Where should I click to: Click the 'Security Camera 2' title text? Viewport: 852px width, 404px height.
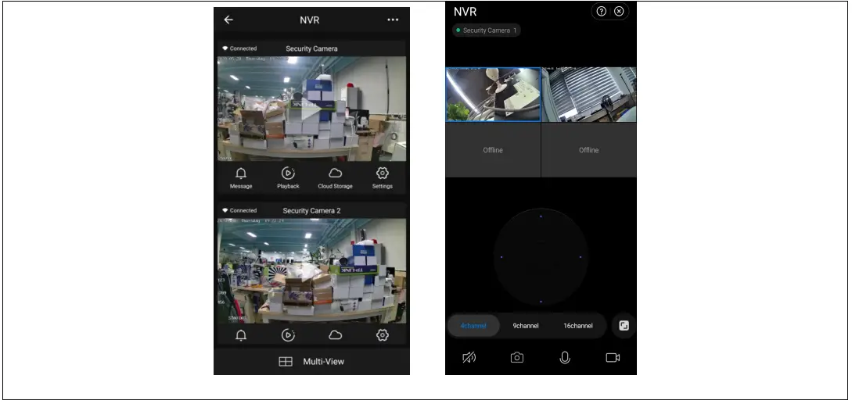coord(311,211)
